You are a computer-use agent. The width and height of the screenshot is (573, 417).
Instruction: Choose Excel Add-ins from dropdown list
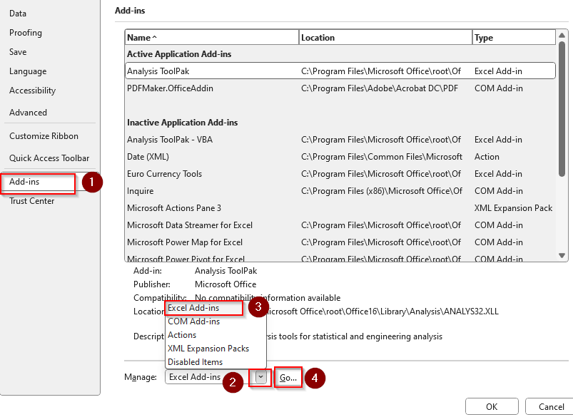pos(193,308)
